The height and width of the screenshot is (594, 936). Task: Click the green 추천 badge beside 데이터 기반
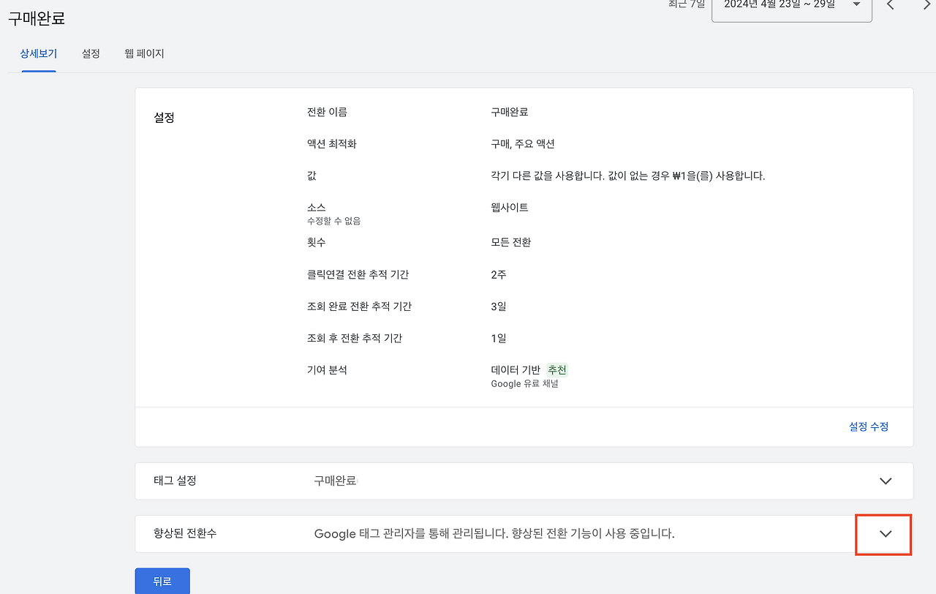(556, 369)
